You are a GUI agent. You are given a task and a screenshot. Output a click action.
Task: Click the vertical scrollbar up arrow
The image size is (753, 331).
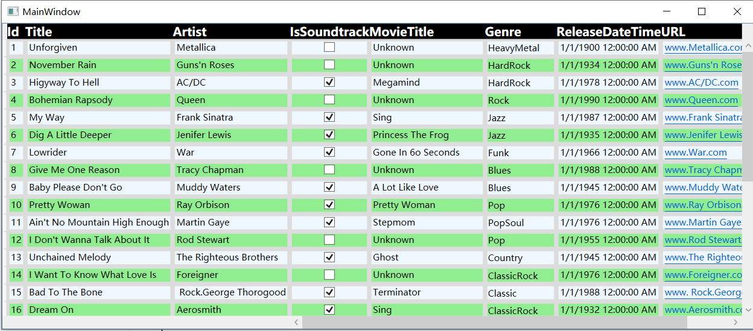coord(748,46)
